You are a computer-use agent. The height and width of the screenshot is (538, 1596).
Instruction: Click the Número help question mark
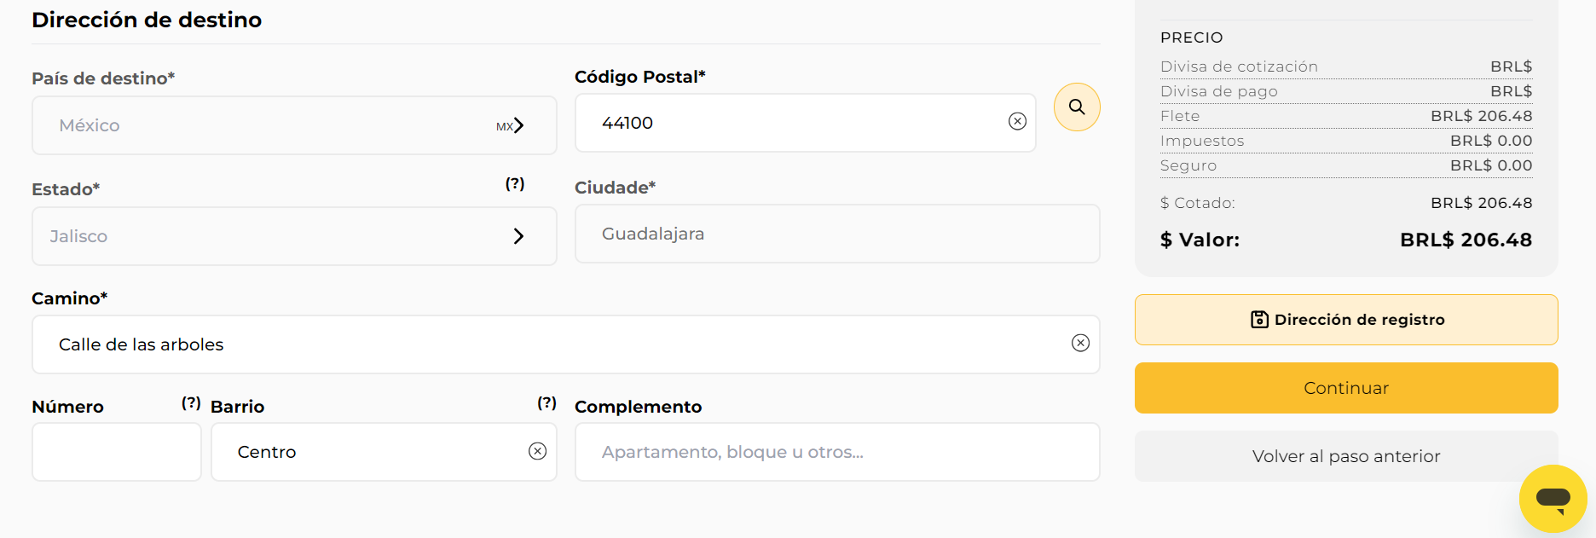[x=191, y=402]
